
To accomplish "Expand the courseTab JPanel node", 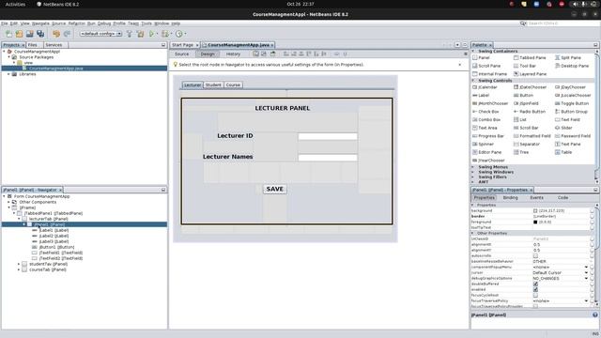I will point(19,269).
